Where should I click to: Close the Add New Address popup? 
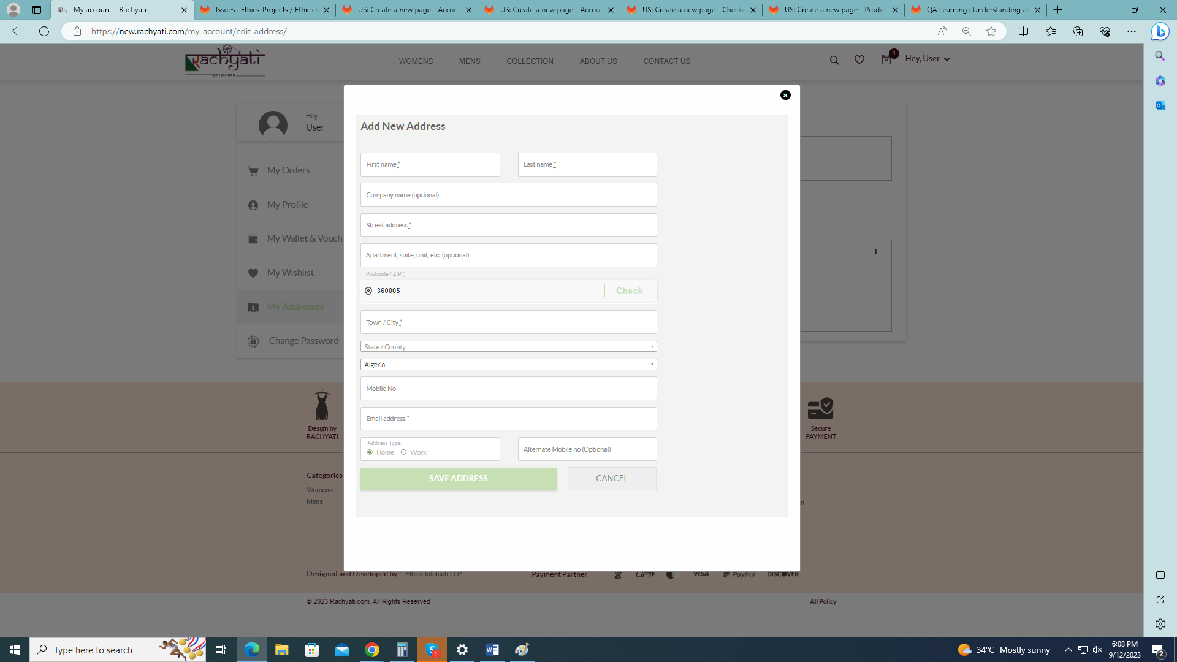click(785, 95)
